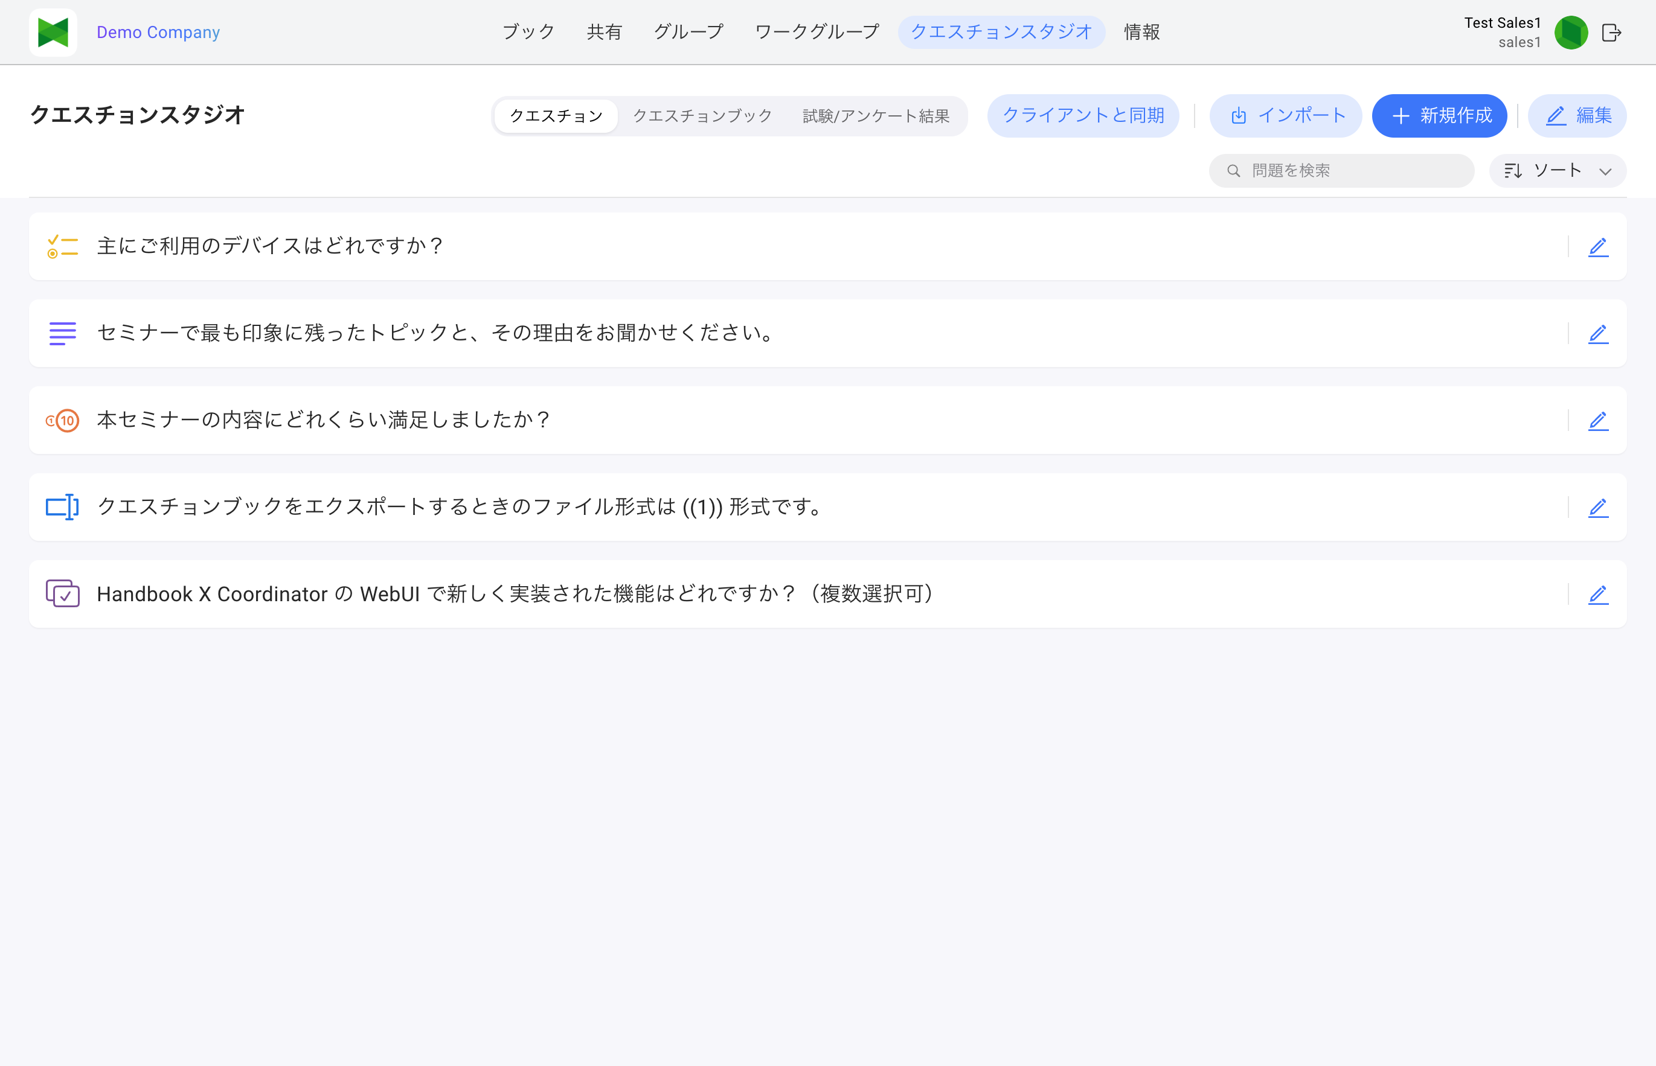
Task: Switch to the クエスチョン tab
Action: [x=556, y=116]
